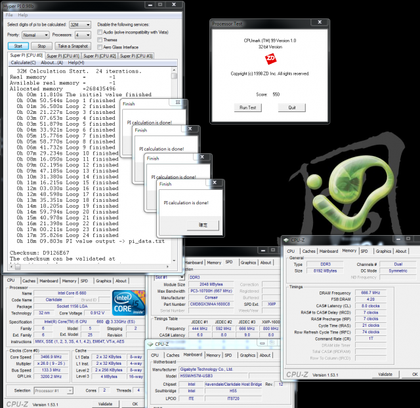Minimize the Hyper PI window
This screenshot has width=420, height=408.
(150, 5)
